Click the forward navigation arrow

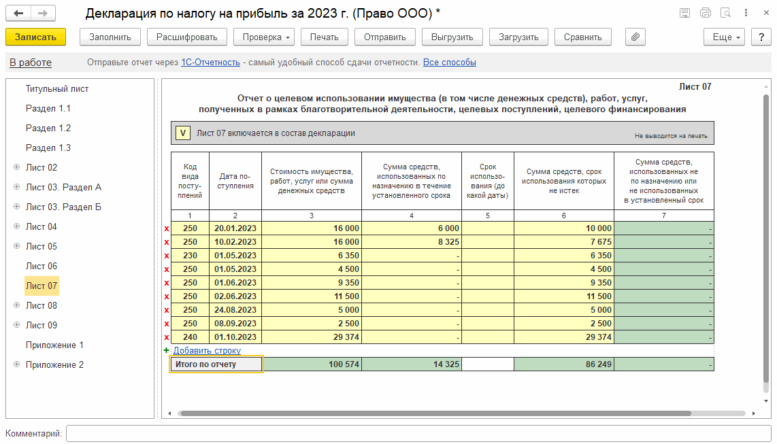pos(43,14)
